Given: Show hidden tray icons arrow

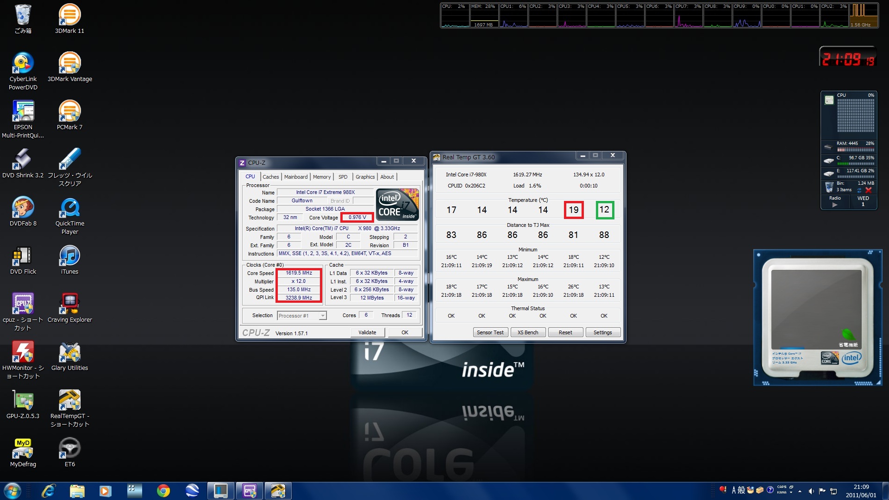Looking at the screenshot, I should tap(800, 491).
